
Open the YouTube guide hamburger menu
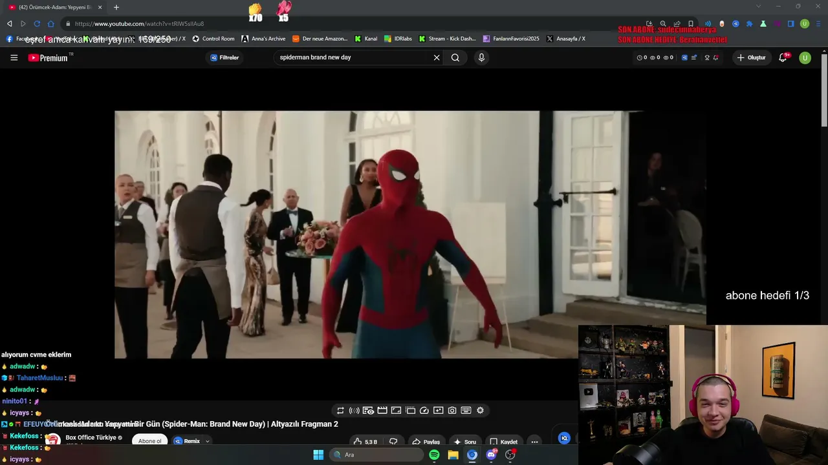point(14,57)
